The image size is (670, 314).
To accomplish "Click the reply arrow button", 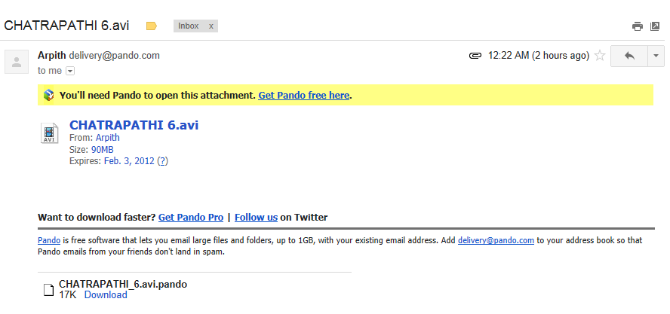I will click(x=629, y=56).
